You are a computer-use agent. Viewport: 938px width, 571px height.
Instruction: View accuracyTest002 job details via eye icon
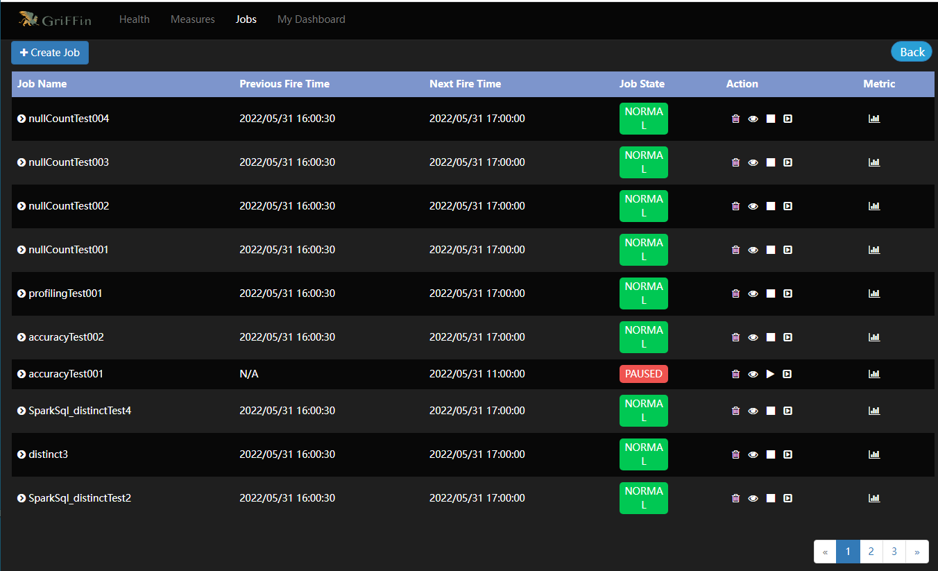pyautogui.click(x=753, y=337)
